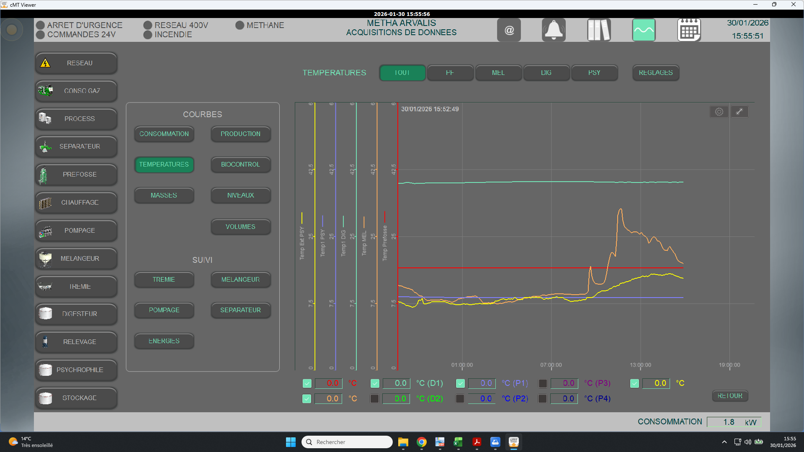Open the calendar schedule icon

689,30
